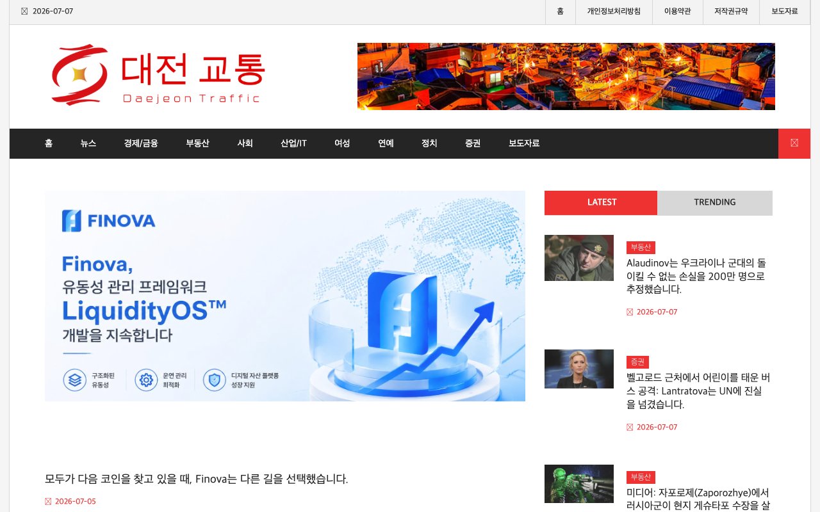Click 2026-07-07 under Lantratova article

657,428
